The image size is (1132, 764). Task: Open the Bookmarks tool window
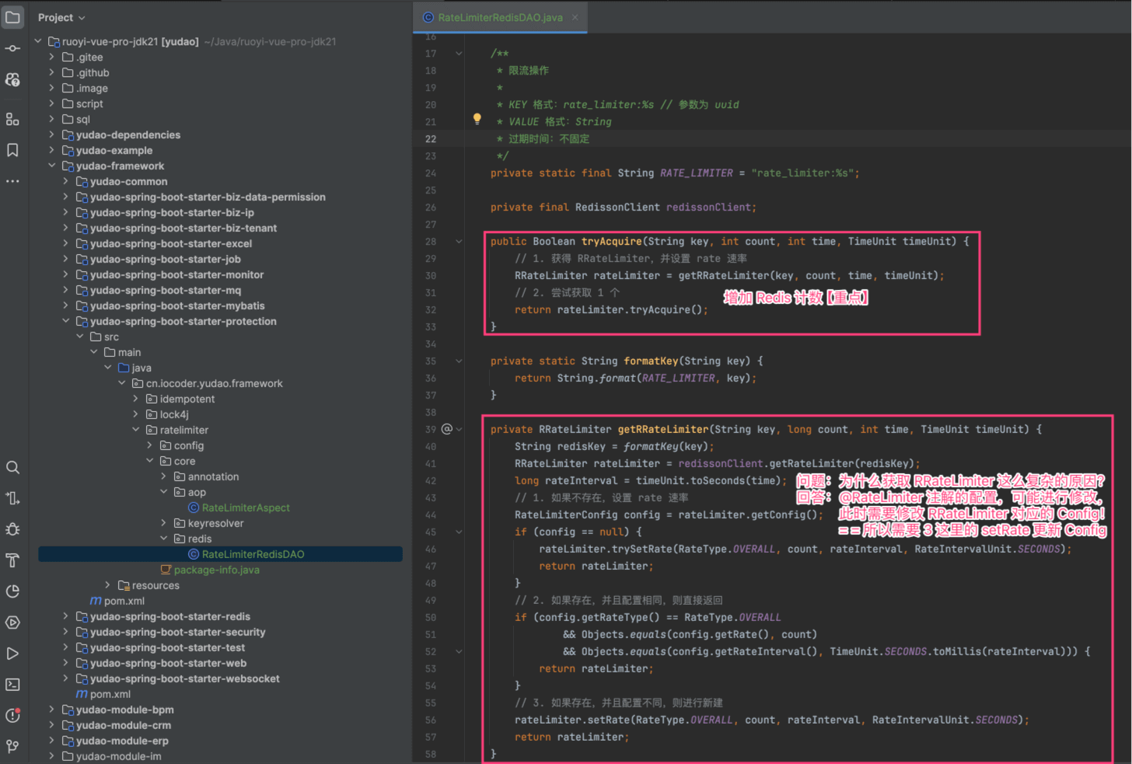[12, 150]
